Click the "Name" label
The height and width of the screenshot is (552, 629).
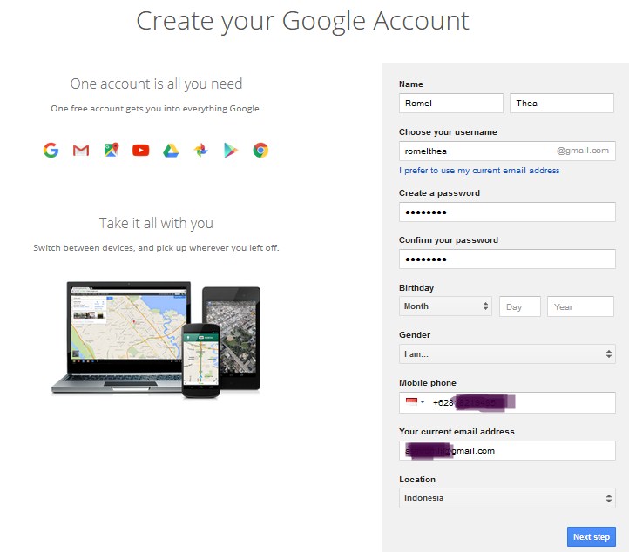click(411, 84)
